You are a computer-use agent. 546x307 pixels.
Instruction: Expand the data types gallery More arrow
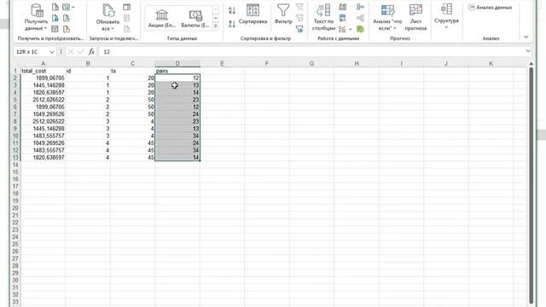coord(216,26)
